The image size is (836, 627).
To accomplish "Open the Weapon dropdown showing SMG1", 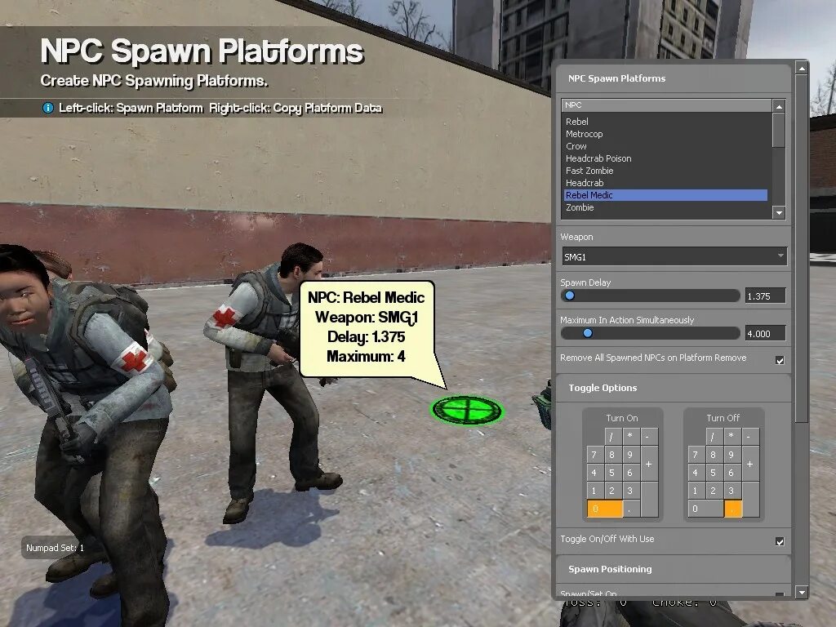I will point(674,256).
